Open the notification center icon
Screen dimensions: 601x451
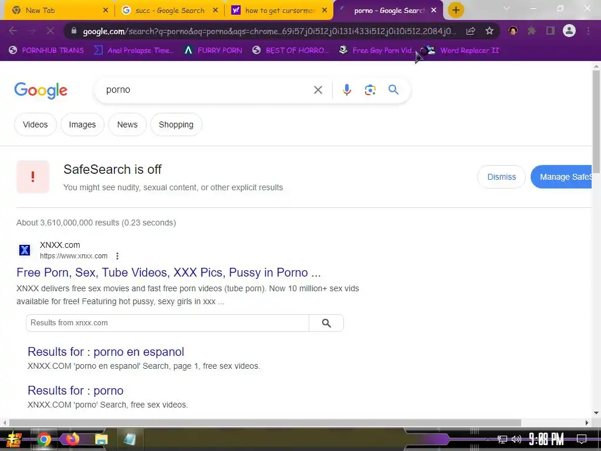[582, 439]
